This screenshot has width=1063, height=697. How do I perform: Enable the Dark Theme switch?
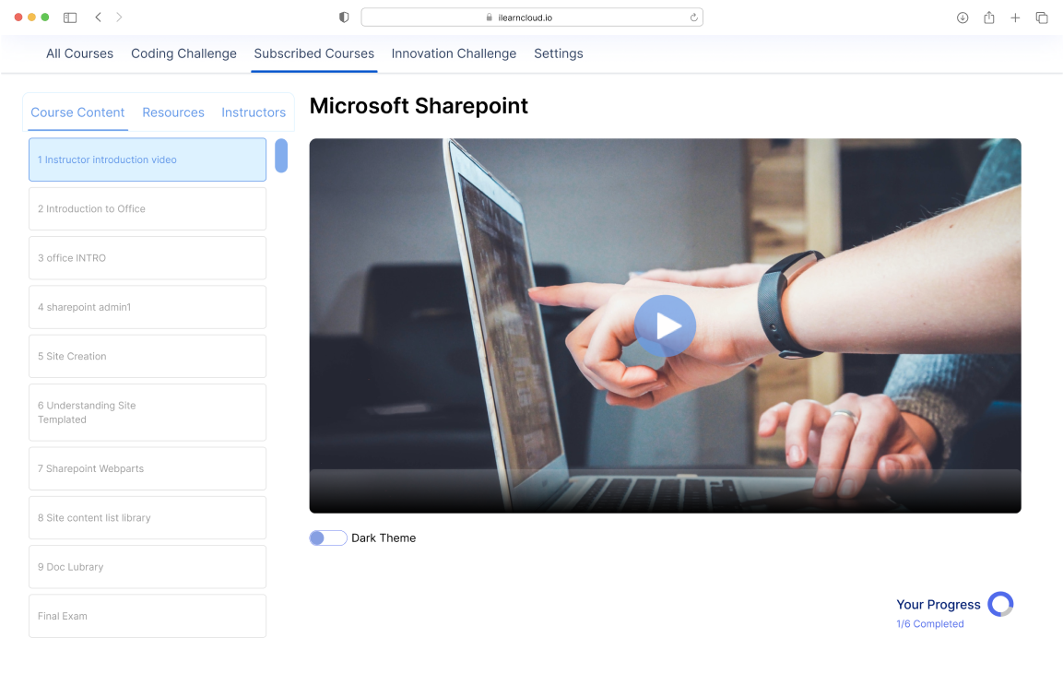point(327,538)
